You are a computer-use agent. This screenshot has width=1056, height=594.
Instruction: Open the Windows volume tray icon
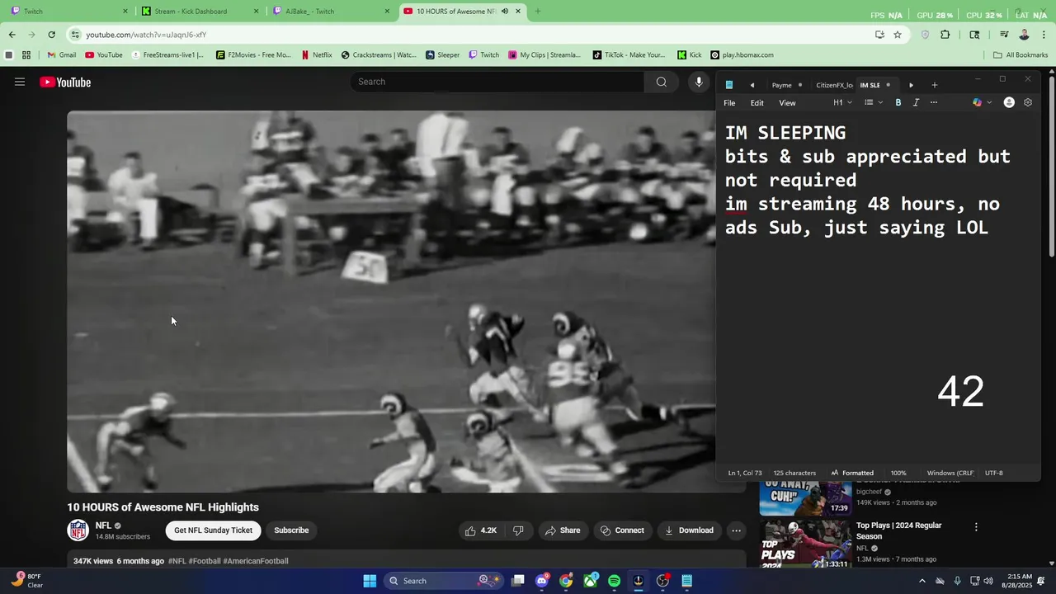tap(988, 581)
